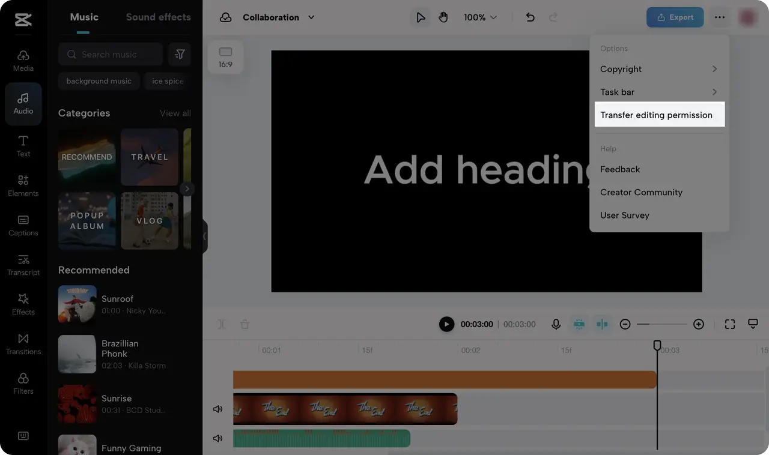Open the Effects panel
This screenshot has width=769, height=455.
[x=23, y=303]
